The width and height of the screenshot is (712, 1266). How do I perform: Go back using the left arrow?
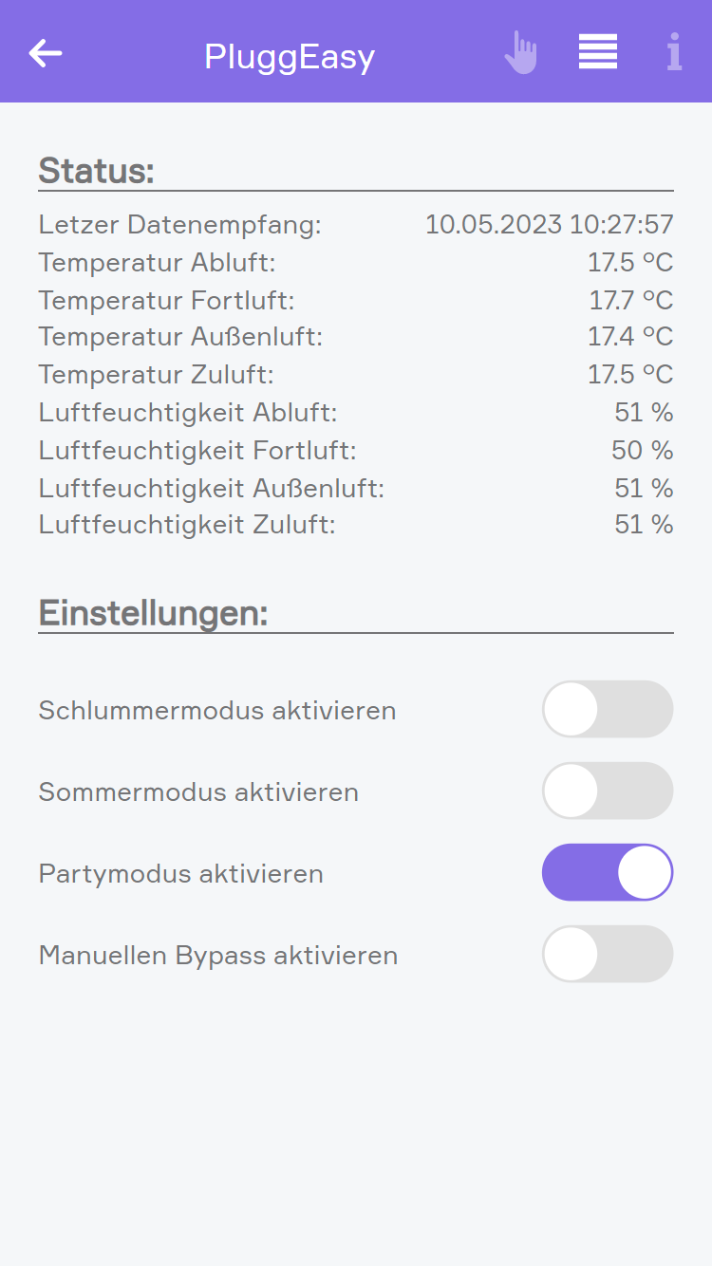click(x=46, y=53)
